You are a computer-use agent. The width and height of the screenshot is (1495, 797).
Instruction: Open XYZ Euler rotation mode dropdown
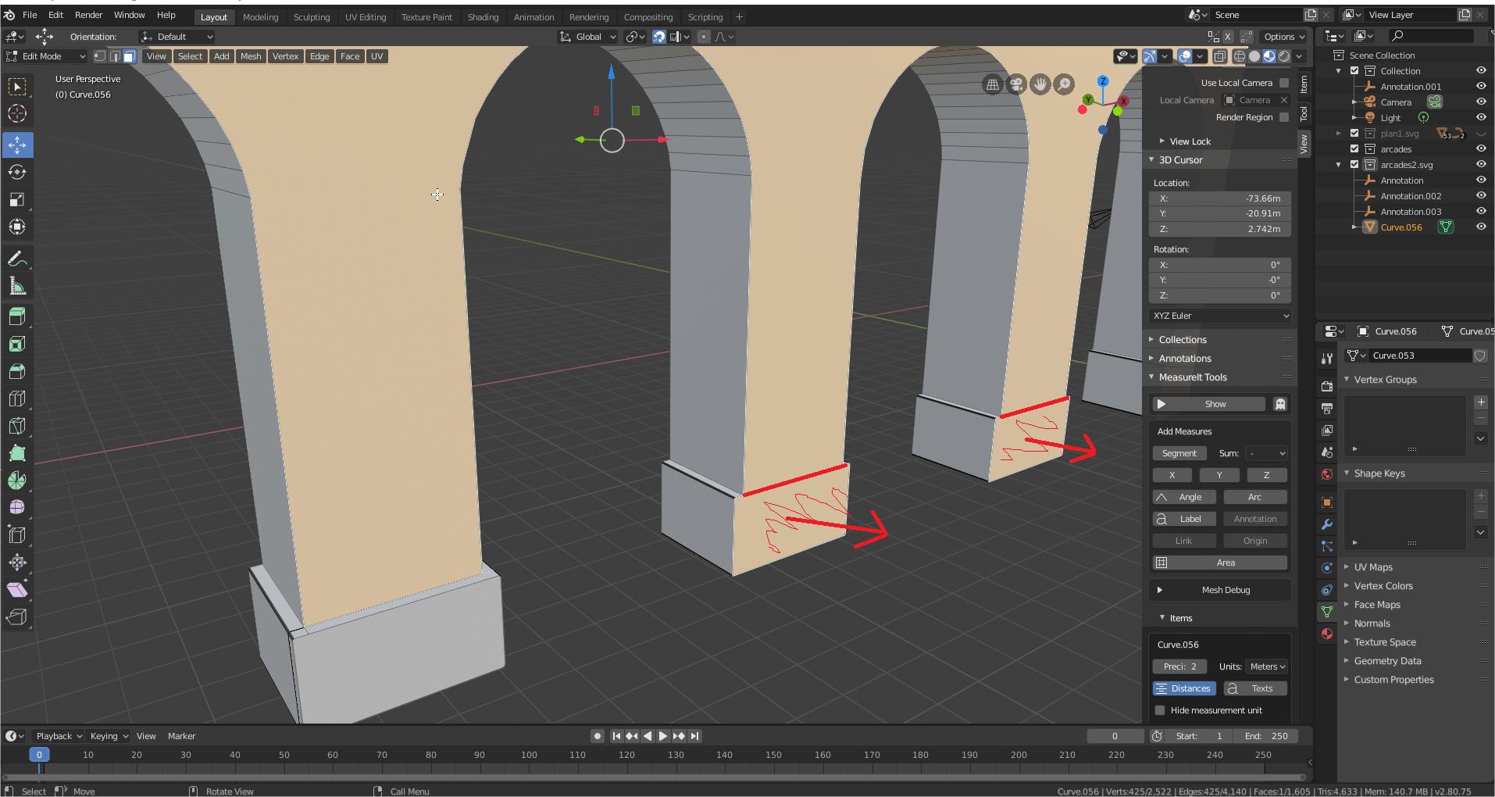tap(1220, 316)
